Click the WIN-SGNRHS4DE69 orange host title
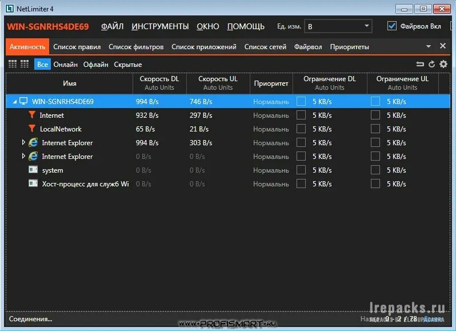This screenshot has height=331, width=456. point(48,26)
